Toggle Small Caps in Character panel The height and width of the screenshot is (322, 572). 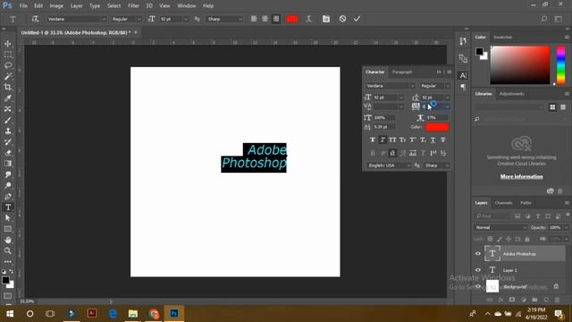403,140
